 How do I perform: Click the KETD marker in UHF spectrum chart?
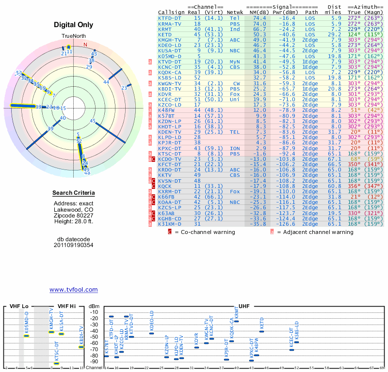tap(262, 331)
